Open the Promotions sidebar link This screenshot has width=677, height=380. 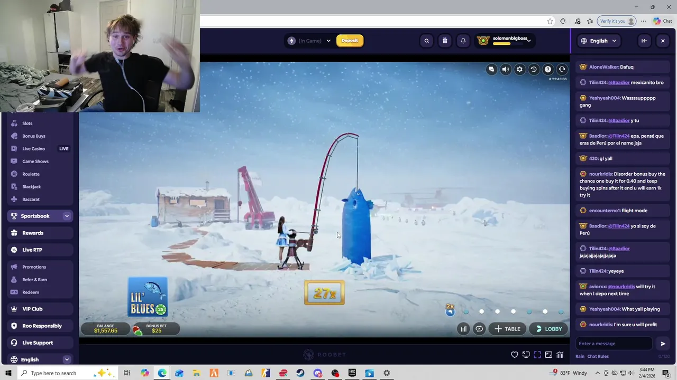(40, 267)
